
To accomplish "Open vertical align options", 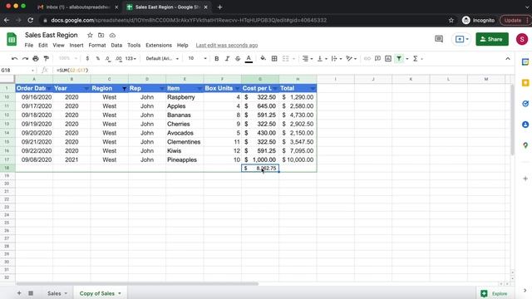I will [322, 59].
